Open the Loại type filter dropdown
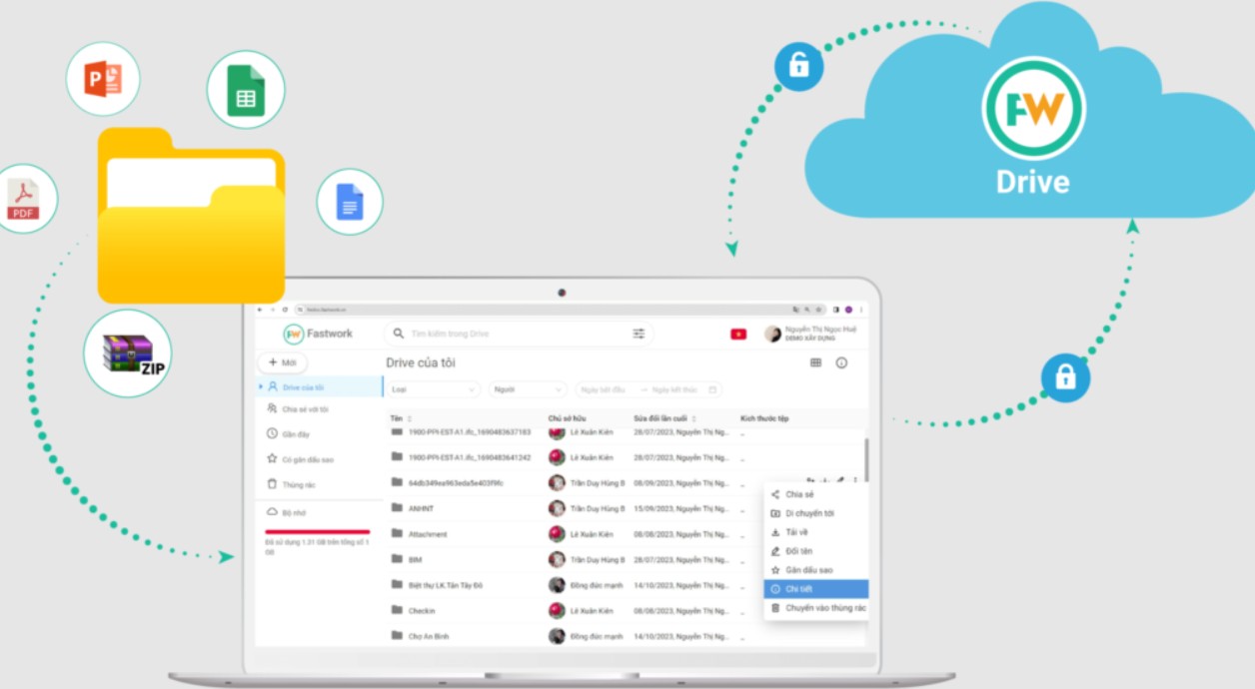1255x689 pixels. pyautogui.click(x=434, y=389)
